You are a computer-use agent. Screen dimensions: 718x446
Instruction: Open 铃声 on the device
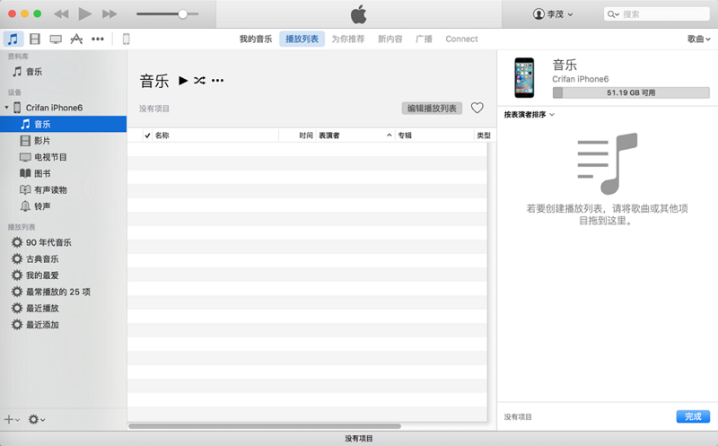pyautogui.click(x=63, y=206)
